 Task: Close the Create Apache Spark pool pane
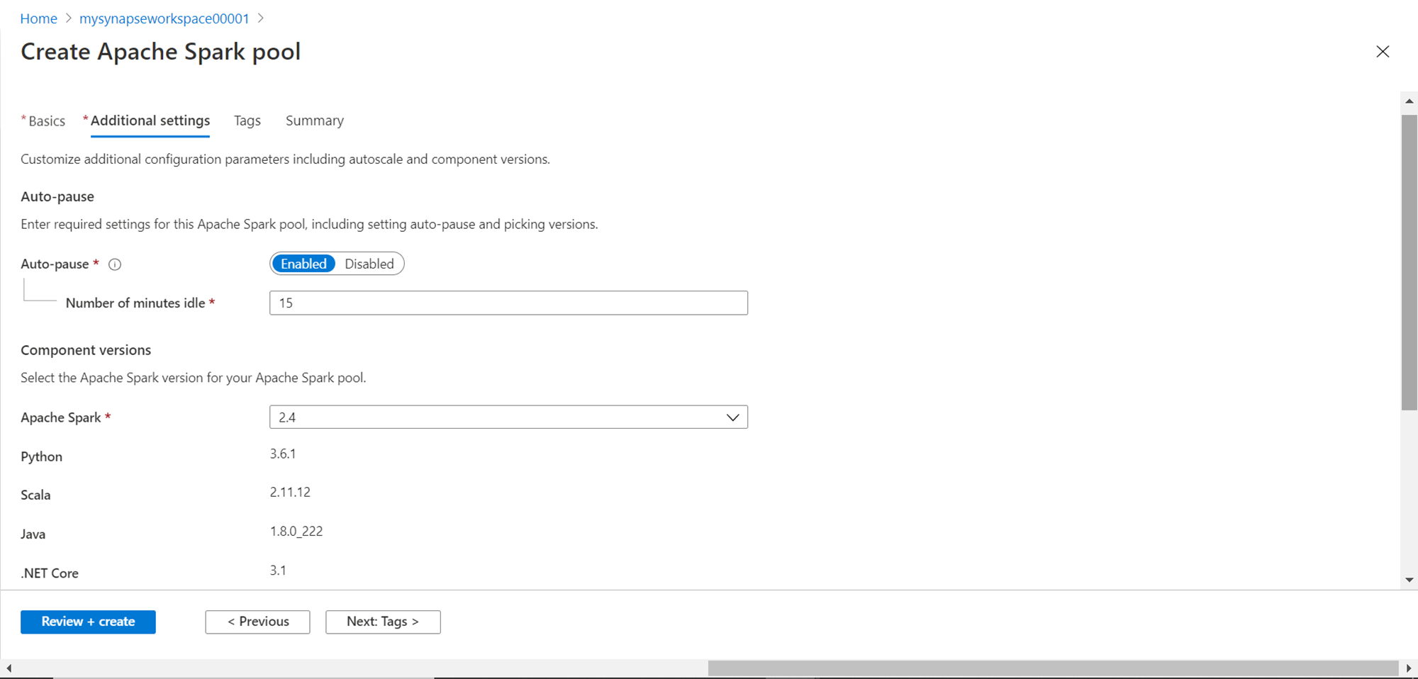point(1382,52)
